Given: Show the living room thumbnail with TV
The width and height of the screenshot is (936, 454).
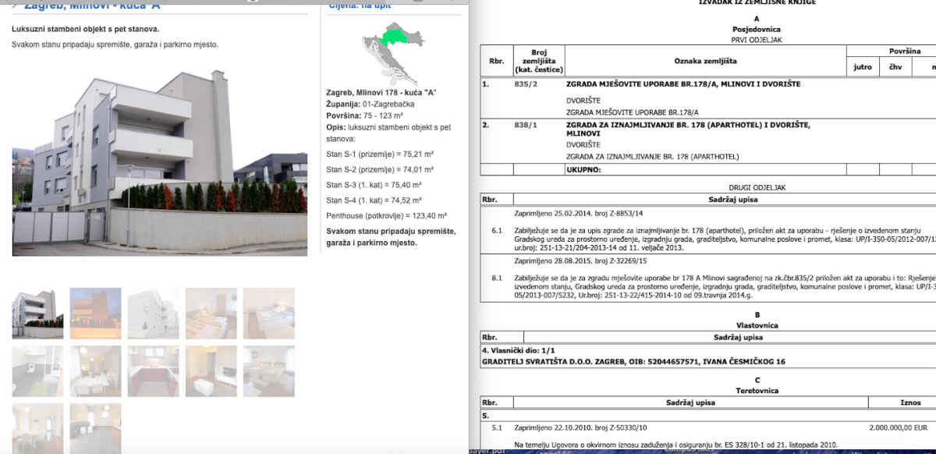Looking at the screenshot, I should point(211,371).
